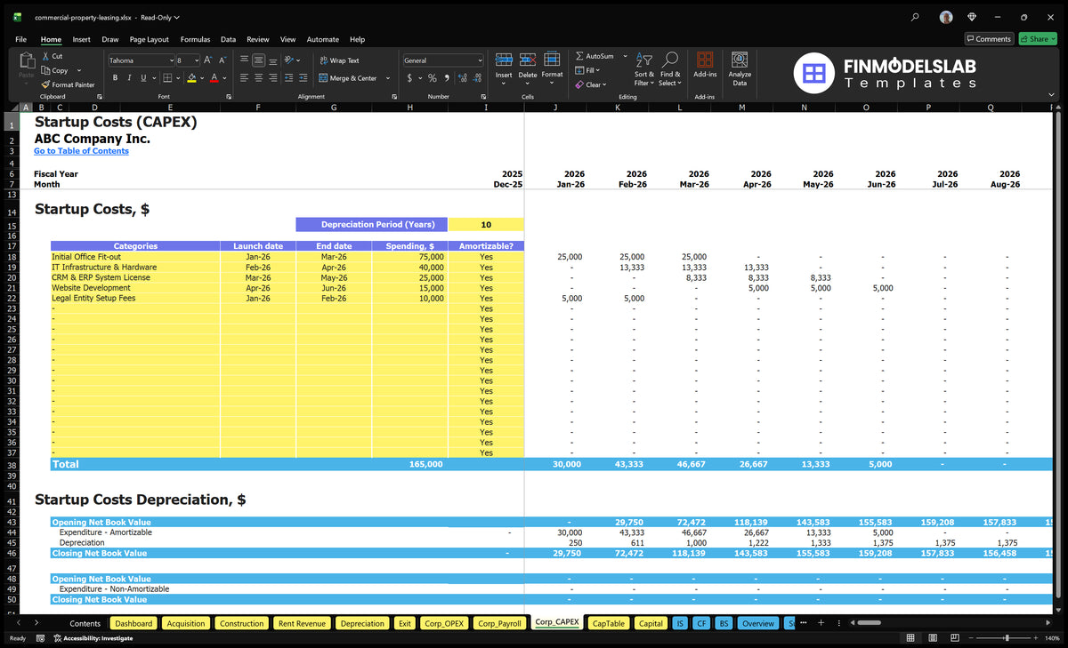Toggle Wrap Text
The width and height of the screenshot is (1068, 648).
[339, 60]
